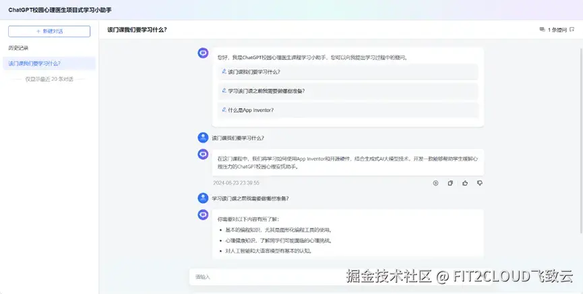Viewport: 583px width, 294px height.
Task: Click the bullet 基本的编程知识
Action: 278,230
